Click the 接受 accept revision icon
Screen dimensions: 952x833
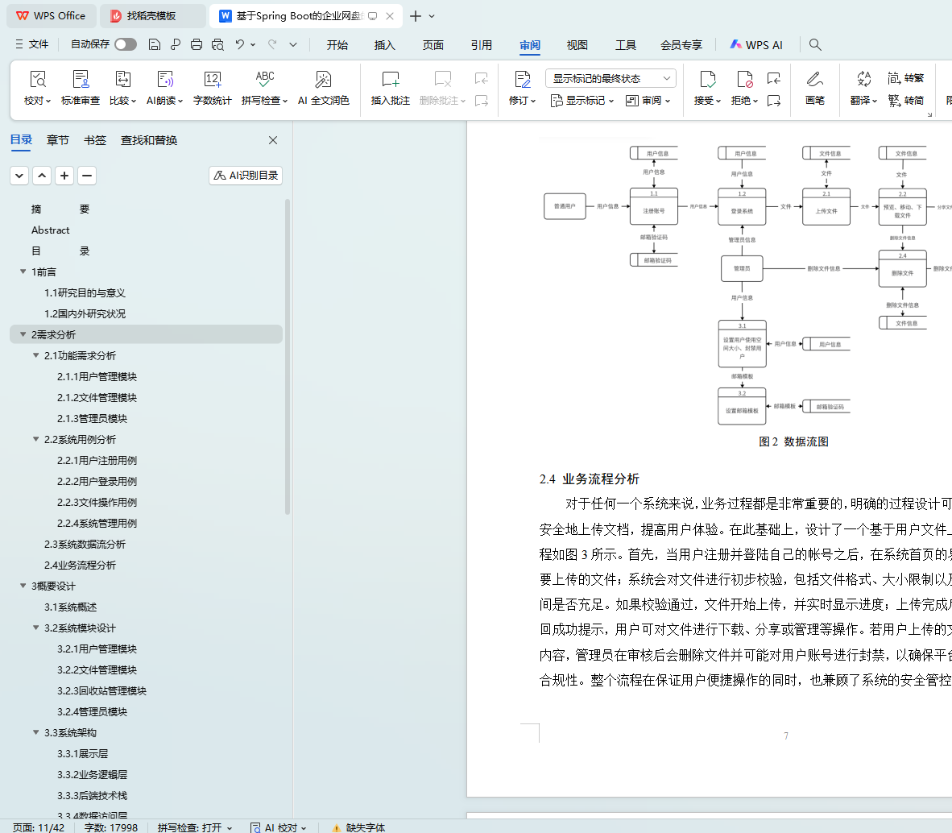(707, 80)
